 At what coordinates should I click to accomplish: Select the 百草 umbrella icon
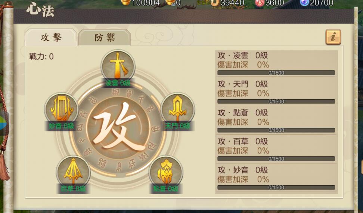coord(73,171)
